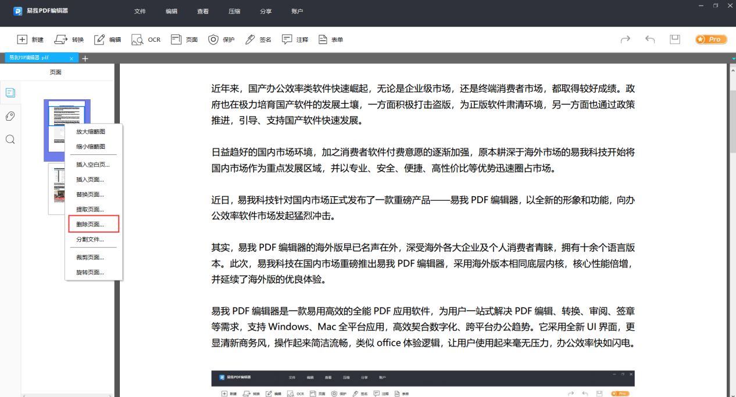Open the 编辑 menu in title bar
The image size is (736, 397).
[x=172, y=11]
